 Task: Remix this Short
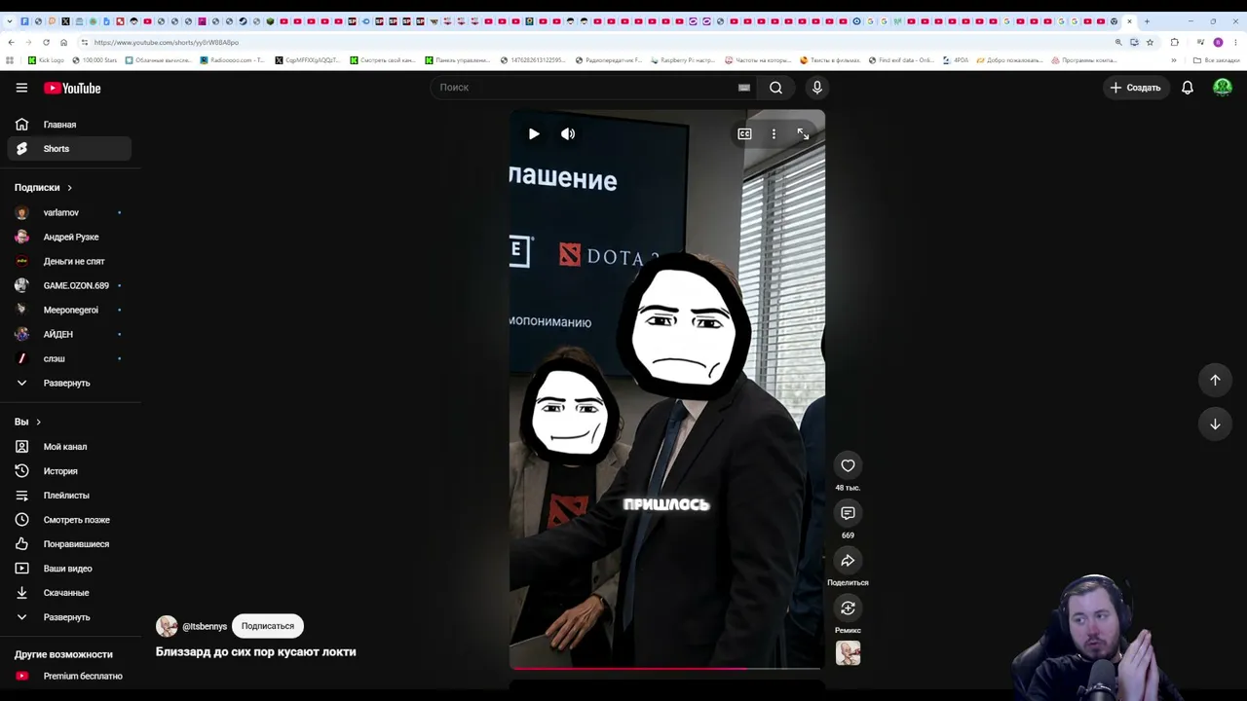pyautogui.click(x=848, y=609)
